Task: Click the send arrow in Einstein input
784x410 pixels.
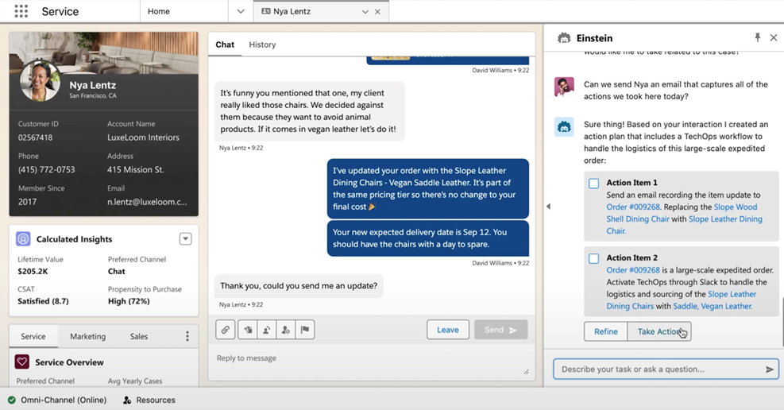Action: click(769, 369)
